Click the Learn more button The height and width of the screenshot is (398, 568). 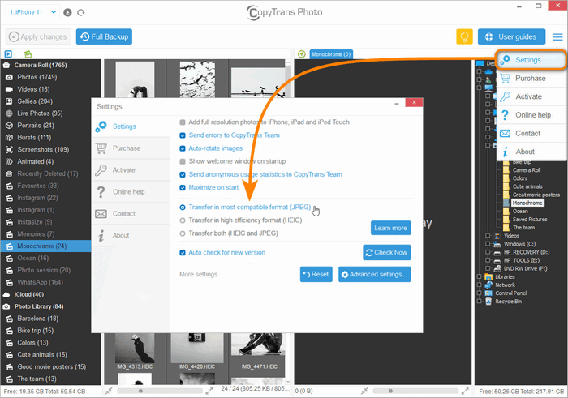[x=390, y=228]
